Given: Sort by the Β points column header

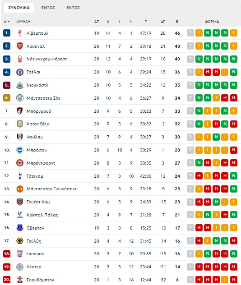Looking at the screenshot, I should point(177,22).
